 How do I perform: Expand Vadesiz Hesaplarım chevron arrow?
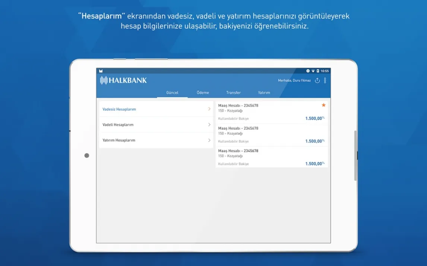pyautogui.click(x=209, y=109)
